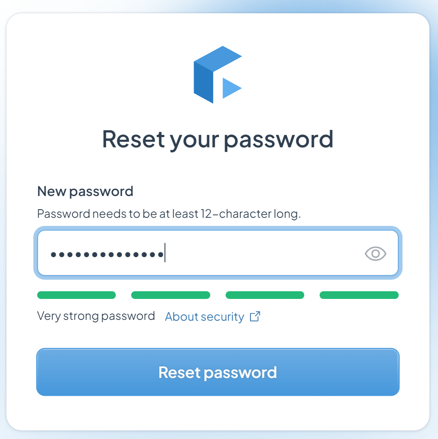Click the Very strong password text

(x=96, y=316)
